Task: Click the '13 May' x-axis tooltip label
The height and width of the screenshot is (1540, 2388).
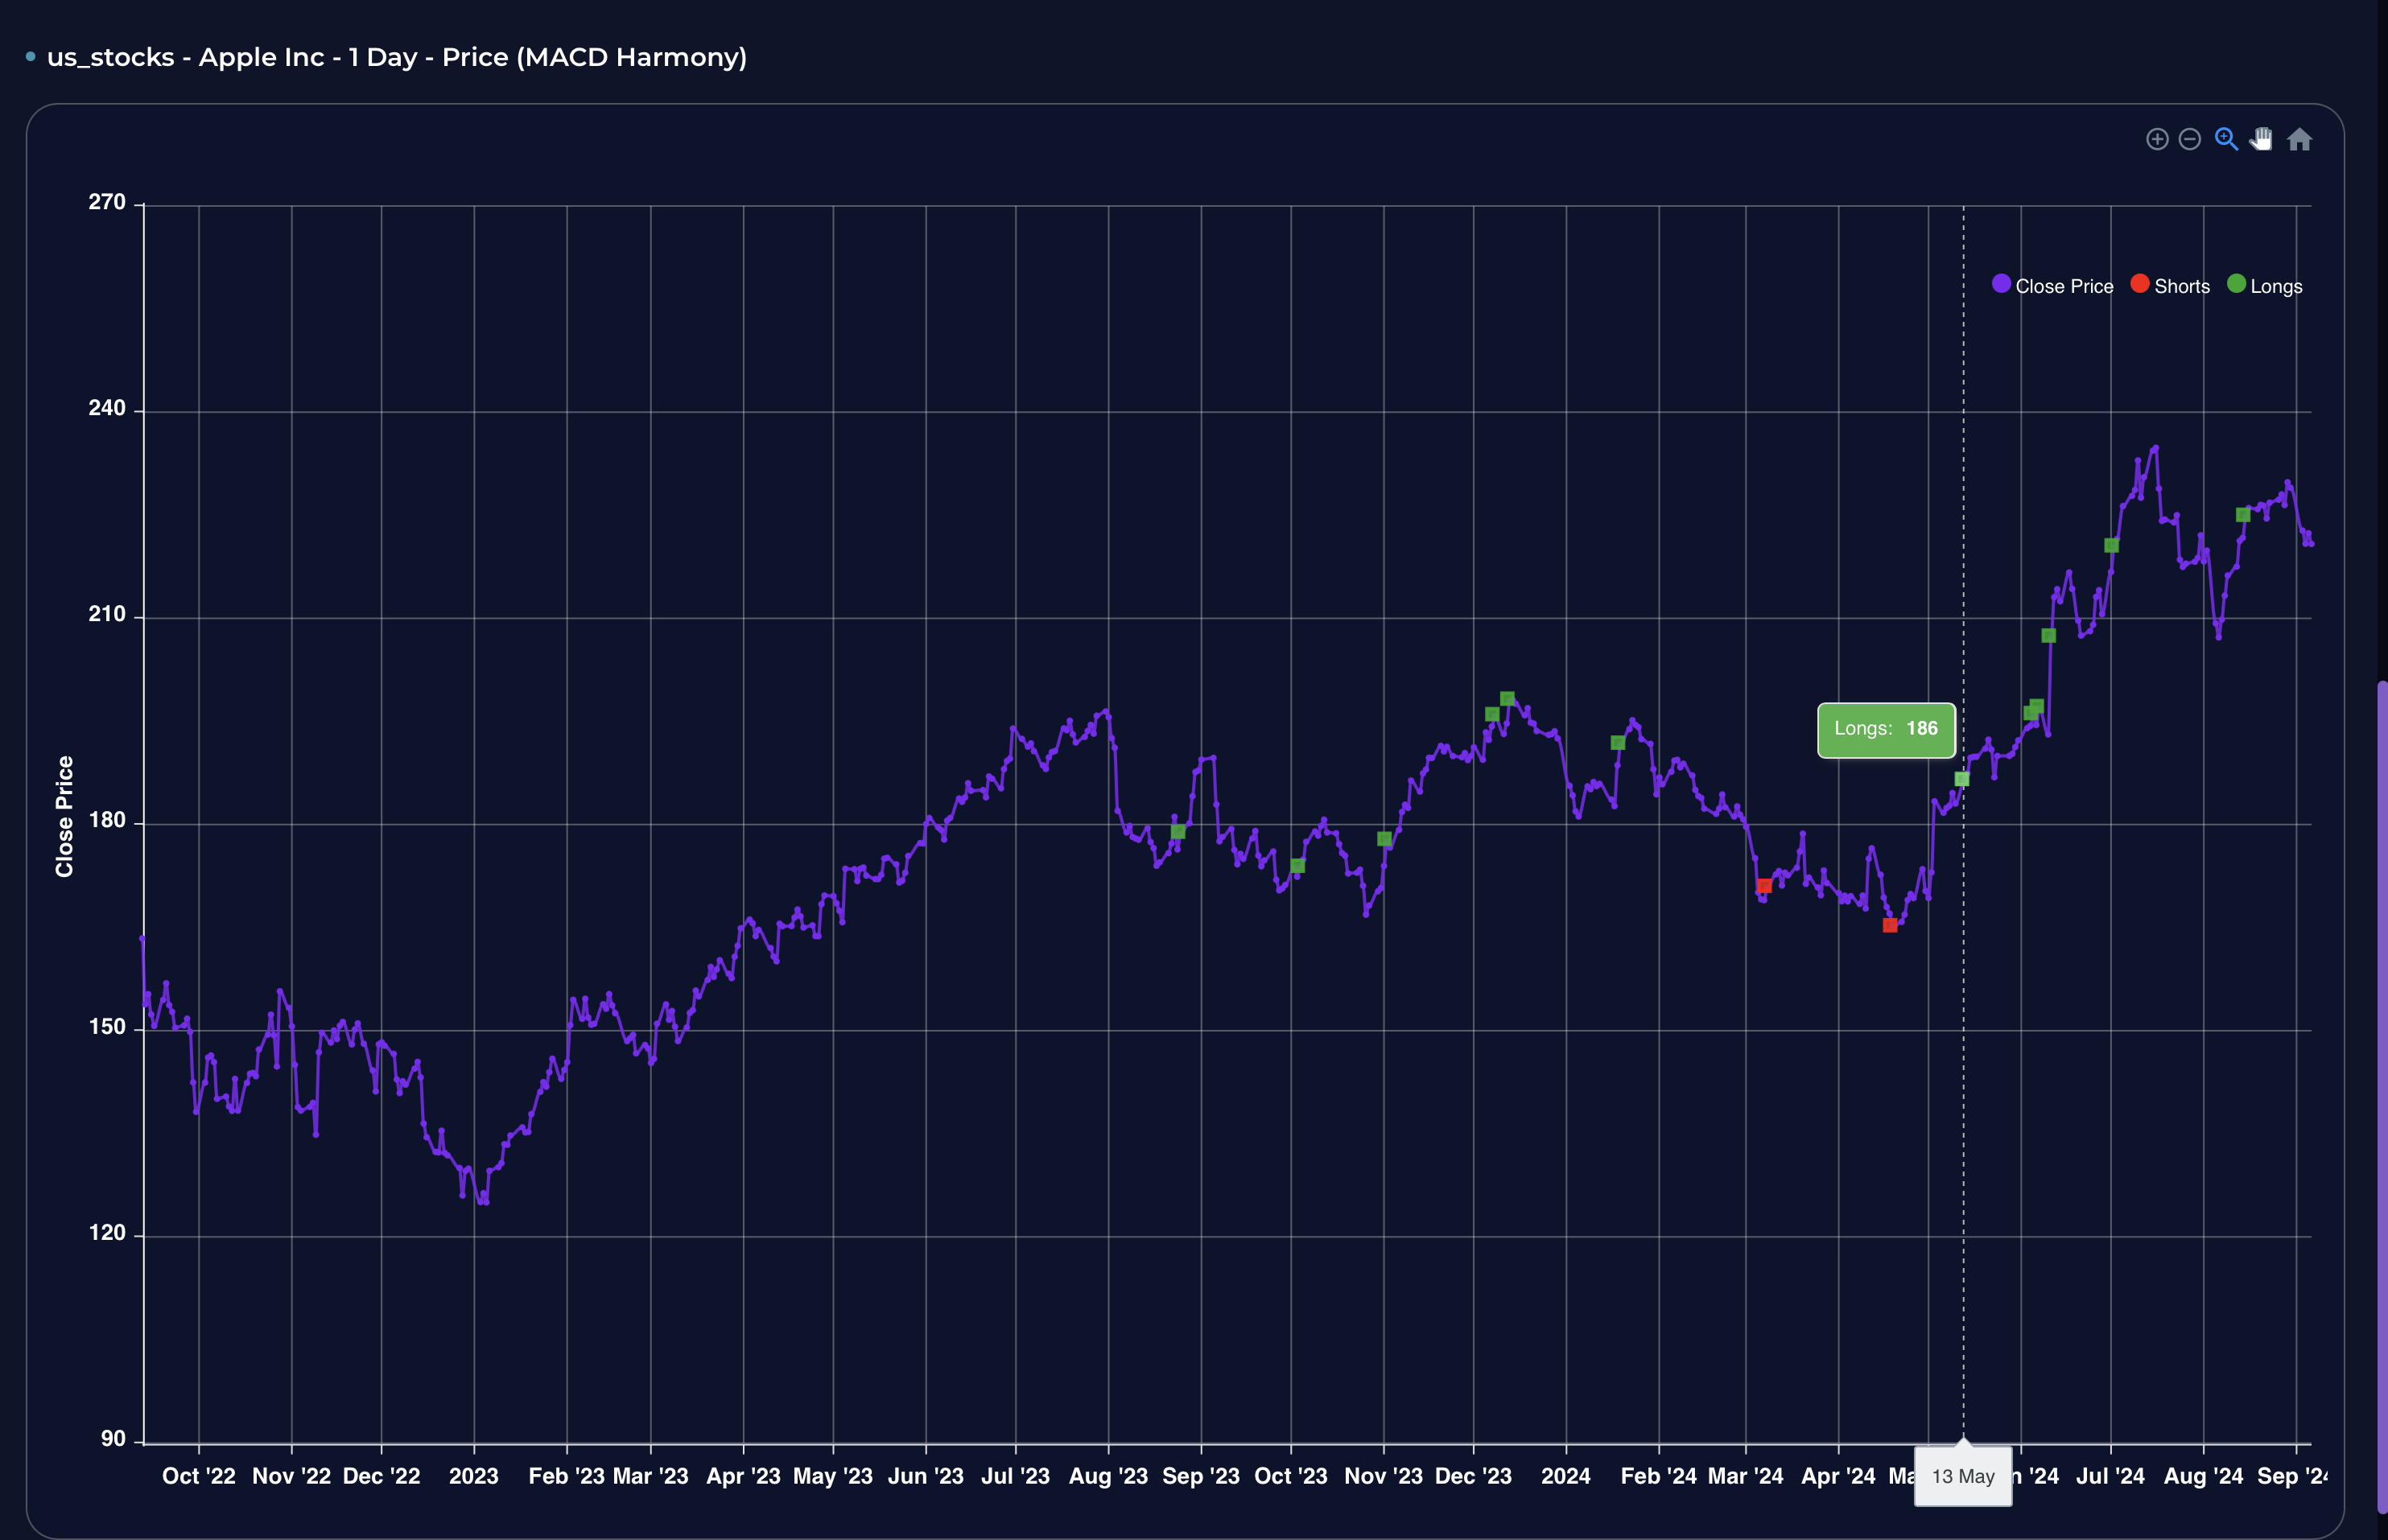Action: [1963, 1476]
